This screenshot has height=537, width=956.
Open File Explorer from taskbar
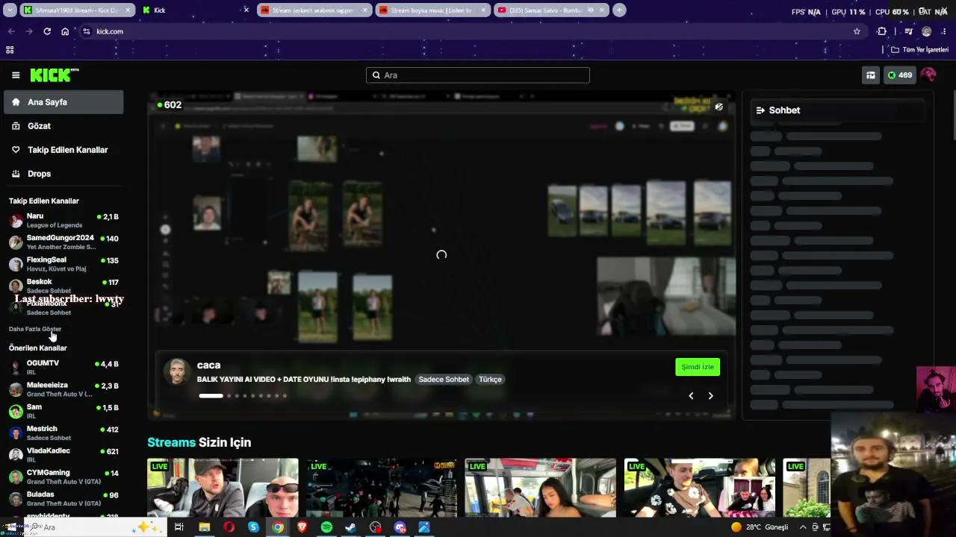tap(204, 527)
